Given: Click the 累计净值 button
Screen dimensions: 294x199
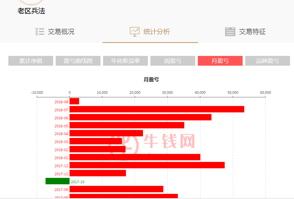Looking at the screenshot, I should (x=30, y=61).
